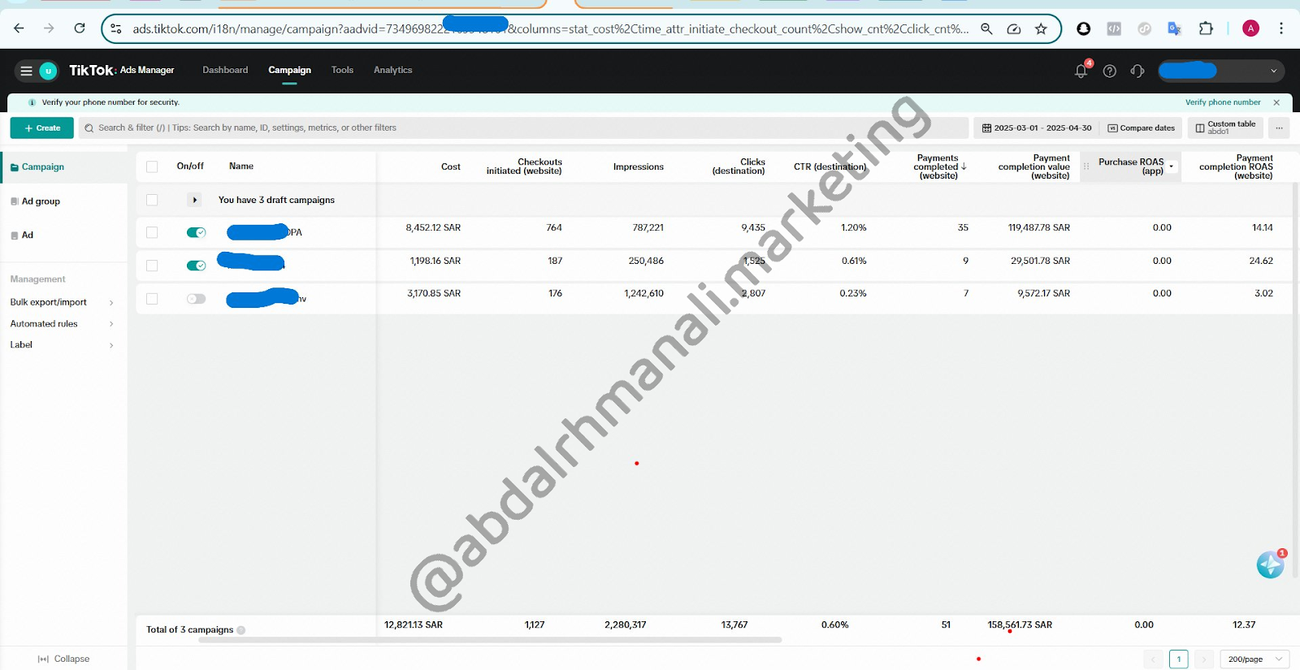Select Ad group in sidebar
The width and height of the screenshot is (1300, 670).
(x=41, y=201)
